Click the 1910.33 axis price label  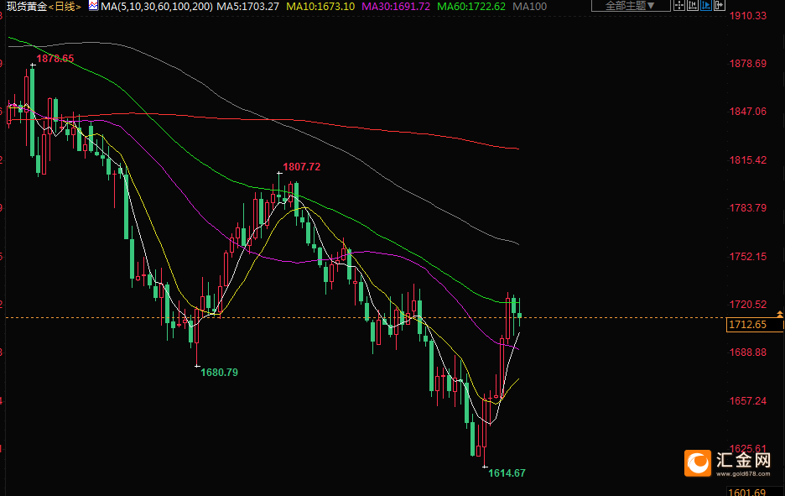(x=747, y=16)
